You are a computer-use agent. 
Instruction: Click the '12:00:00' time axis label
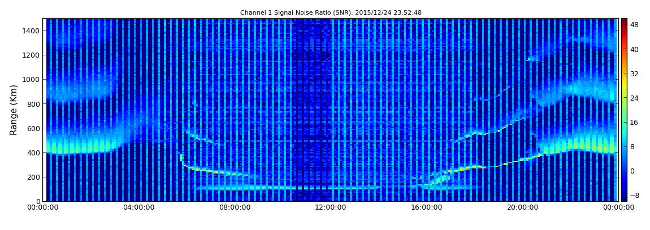pos(330,207)
